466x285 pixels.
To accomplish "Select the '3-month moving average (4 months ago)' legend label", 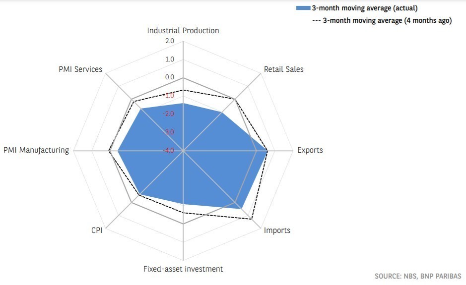I will point(387,21).
